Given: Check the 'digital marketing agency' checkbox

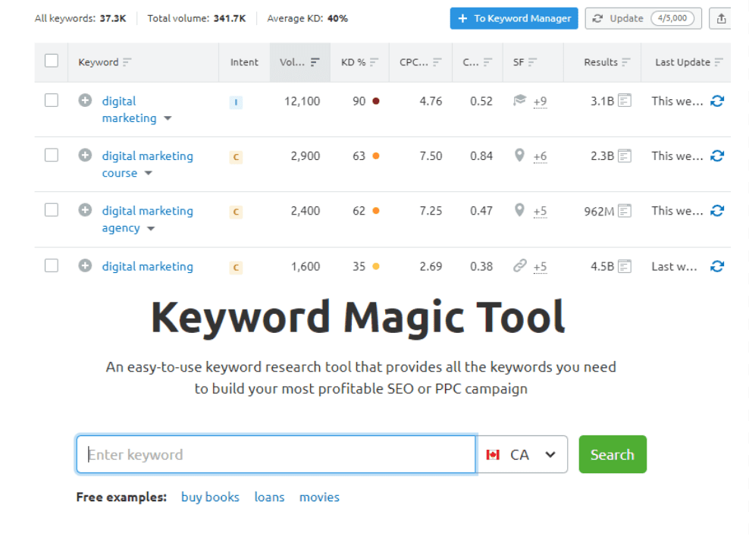Looking at the screenshot, I should point(51,210).
